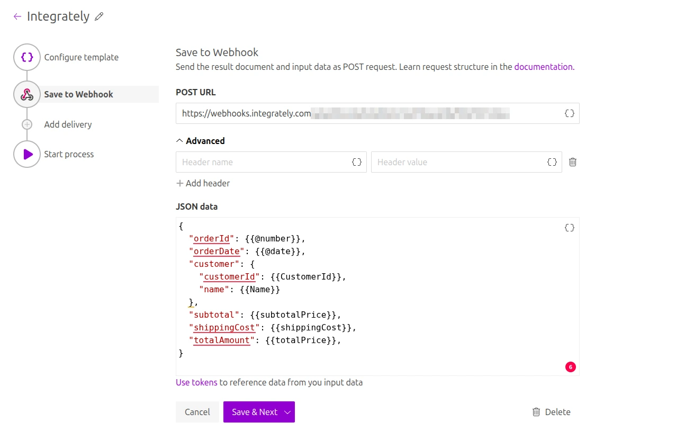
Task: Click the Use tokens link
Action: point(196,382)
